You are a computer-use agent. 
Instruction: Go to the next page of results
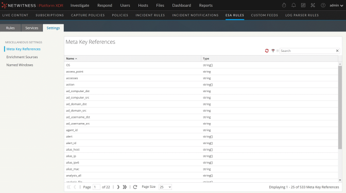click(x=118, y=187)
